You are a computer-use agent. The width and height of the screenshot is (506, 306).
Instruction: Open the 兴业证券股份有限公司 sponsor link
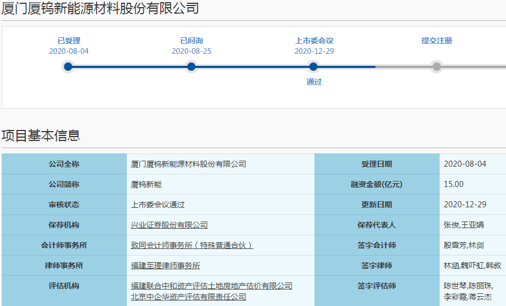169,225
